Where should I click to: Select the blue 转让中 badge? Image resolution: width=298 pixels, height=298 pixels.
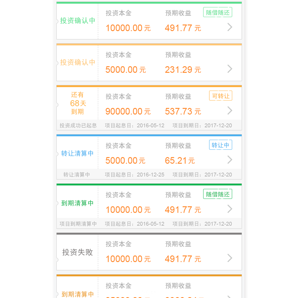tap(221, 145)
